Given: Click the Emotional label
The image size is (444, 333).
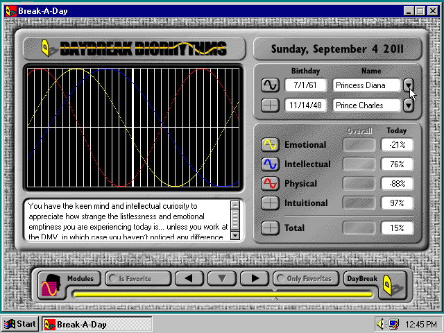Looking at the screenshot, I should click(x=305, y=145).
